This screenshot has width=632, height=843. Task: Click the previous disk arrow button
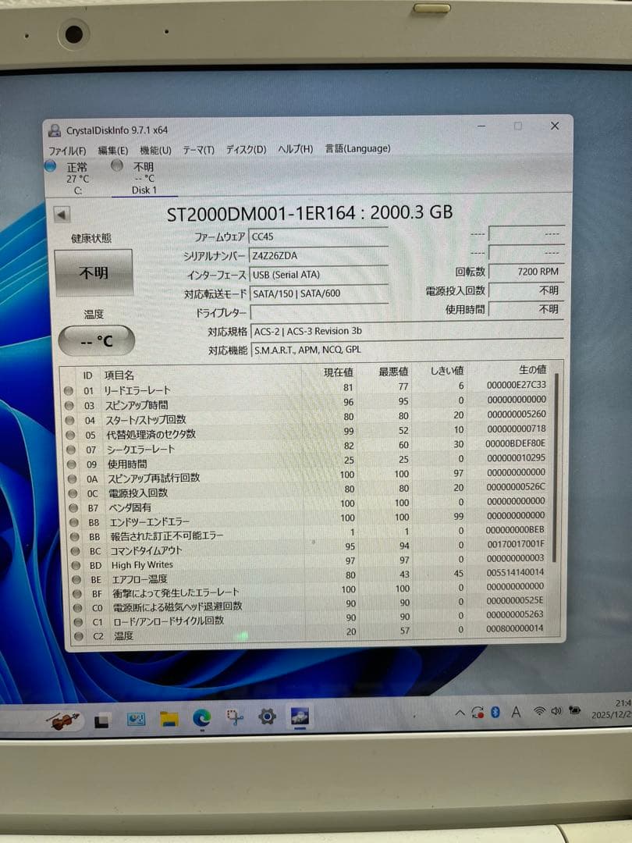[62, 215]
